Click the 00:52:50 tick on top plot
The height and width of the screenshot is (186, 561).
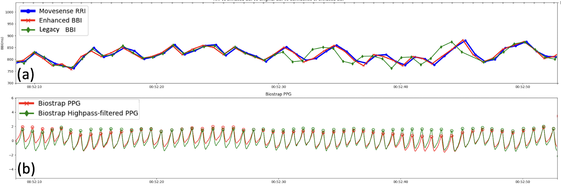pyautogui.click(x=522, y=87)
